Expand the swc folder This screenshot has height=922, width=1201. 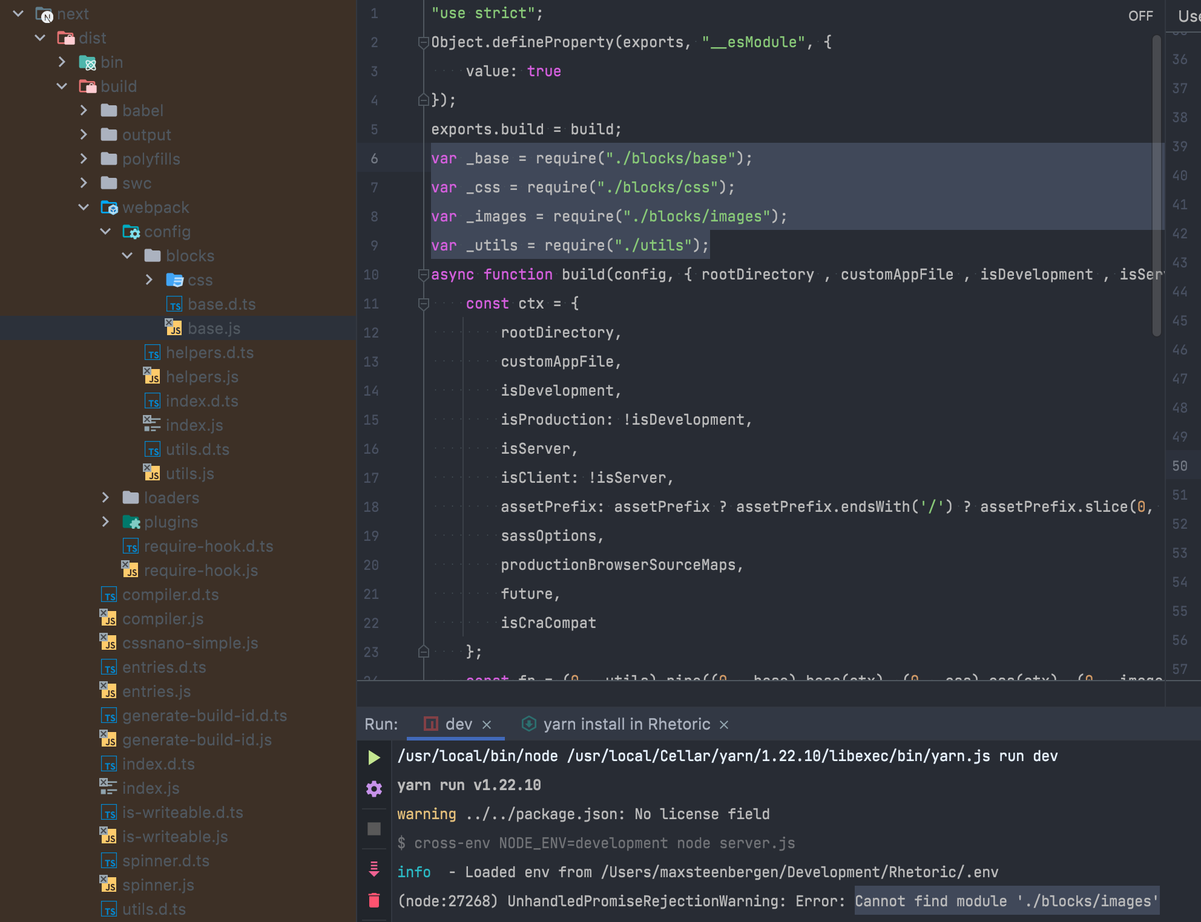coord(84,183)
